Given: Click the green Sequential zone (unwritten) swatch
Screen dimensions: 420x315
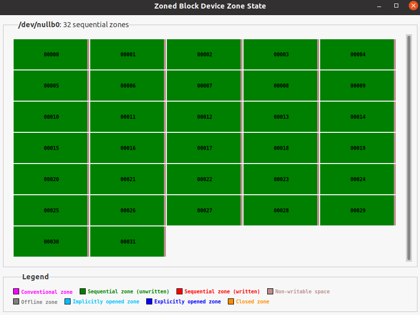Looking at the screenshot, I should pos(83,291).
